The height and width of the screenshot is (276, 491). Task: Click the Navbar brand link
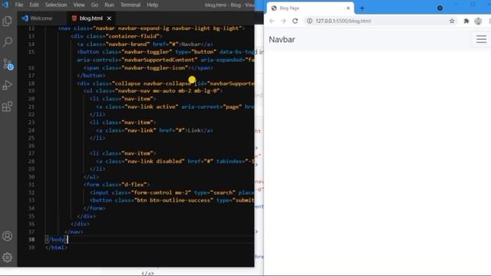point(282,39)
